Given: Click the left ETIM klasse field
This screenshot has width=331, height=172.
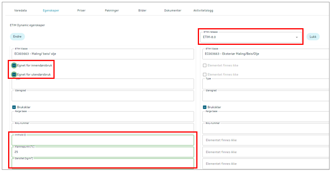Looking at the screenshot, I should pos(103,54).
